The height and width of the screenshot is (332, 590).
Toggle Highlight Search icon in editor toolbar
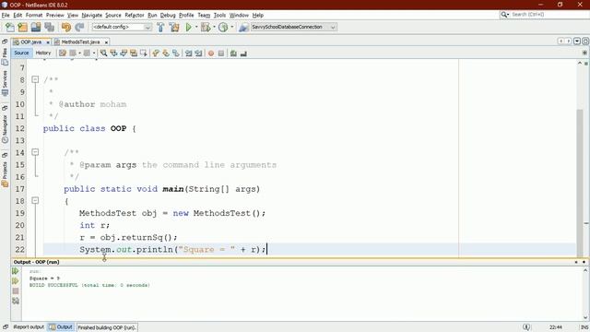click(134, 53)
